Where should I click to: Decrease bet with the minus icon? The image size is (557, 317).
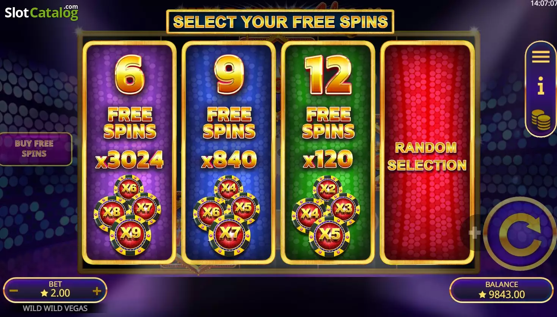[x=14, y=291]
